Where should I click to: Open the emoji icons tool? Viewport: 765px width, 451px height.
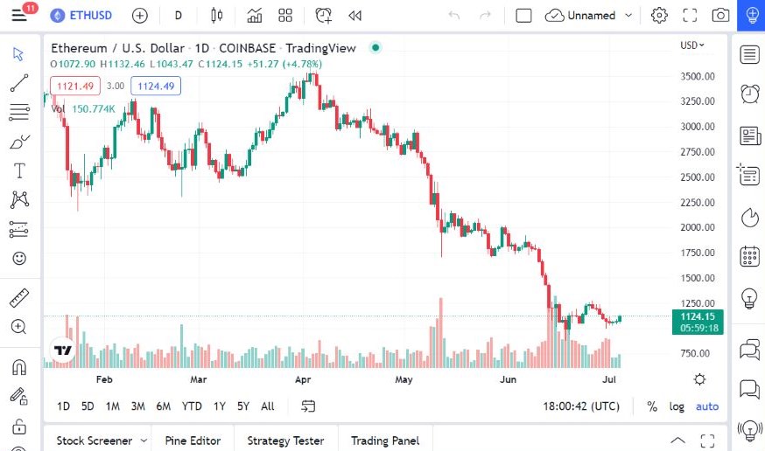tap(19, 259)
